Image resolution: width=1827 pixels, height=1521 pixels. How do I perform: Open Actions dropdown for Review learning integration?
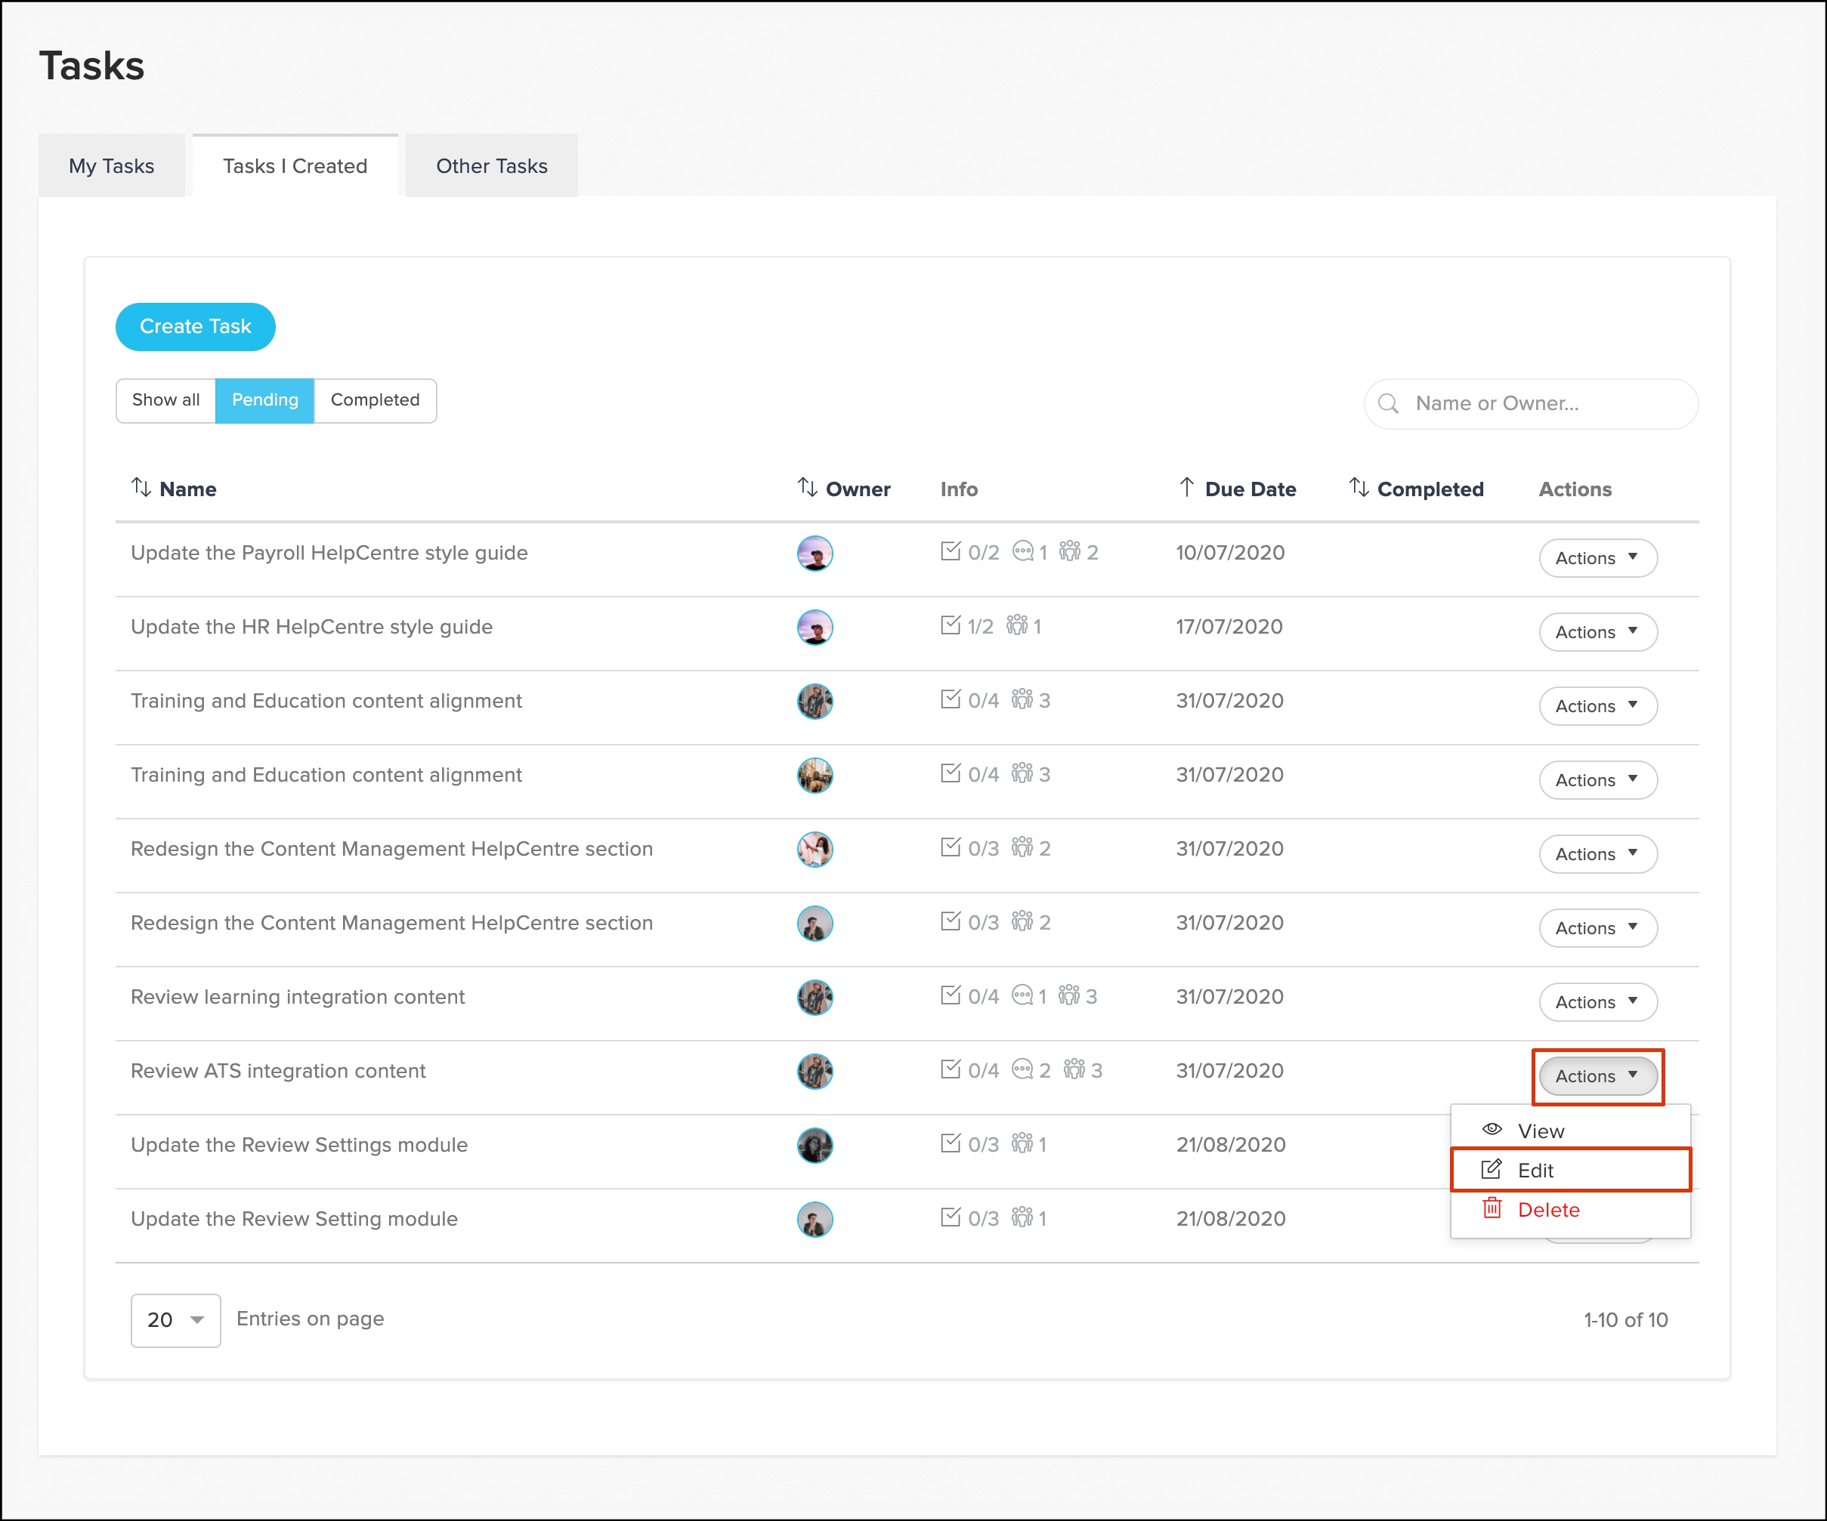point(1597,1002)
